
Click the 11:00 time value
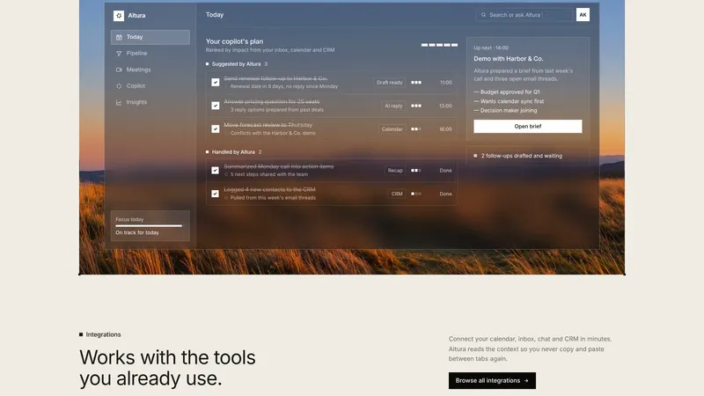click(446, 83)
